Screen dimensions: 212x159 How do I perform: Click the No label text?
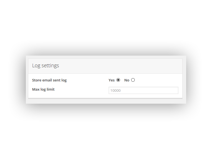click(x=127, y=80)
